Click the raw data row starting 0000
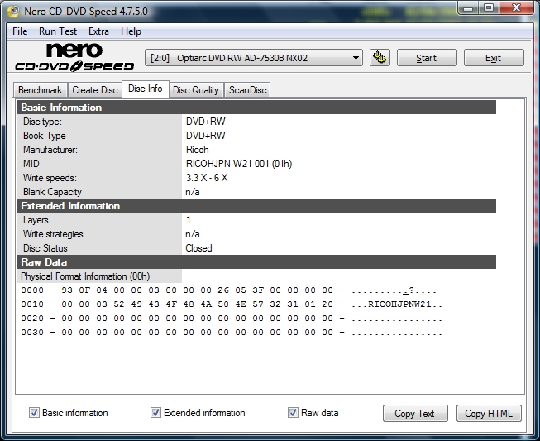The image size is (540, 441). [229, 290]
